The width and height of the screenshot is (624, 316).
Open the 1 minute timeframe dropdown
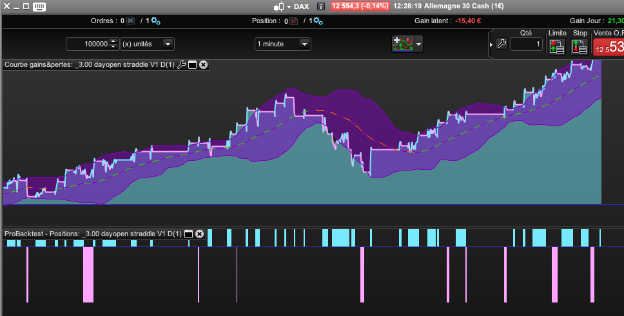click(x=305, y=44)
